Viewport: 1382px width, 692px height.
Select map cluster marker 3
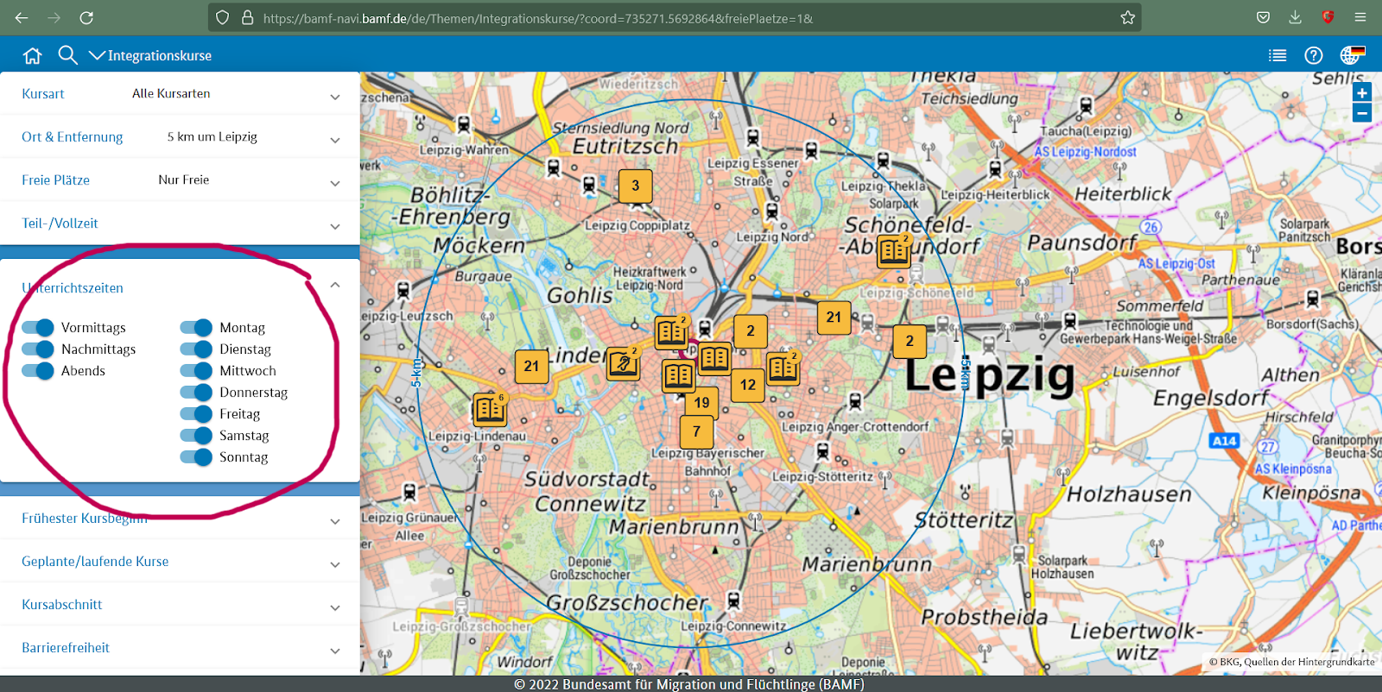pyautogui.click(x=636, y=186)
